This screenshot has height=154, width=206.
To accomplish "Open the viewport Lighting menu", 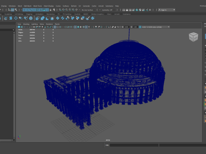I will 34,24.
